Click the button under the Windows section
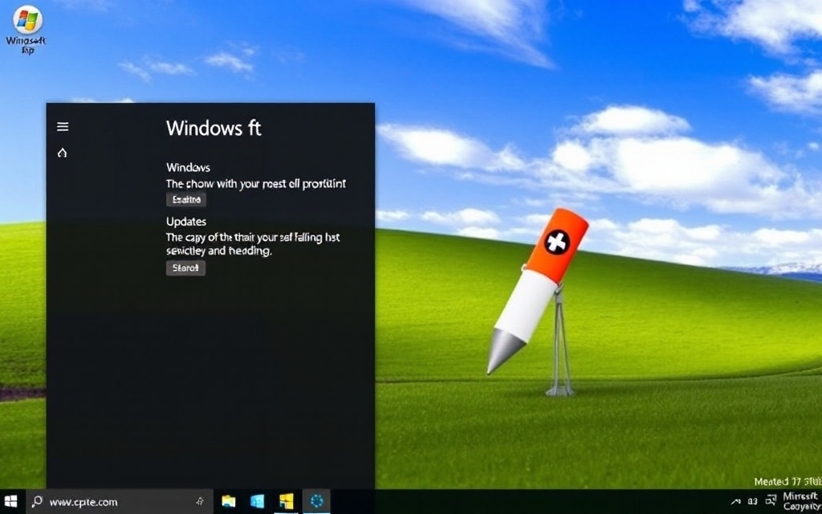The height and width of the screenshot is (514, 822). coord(186,199)
